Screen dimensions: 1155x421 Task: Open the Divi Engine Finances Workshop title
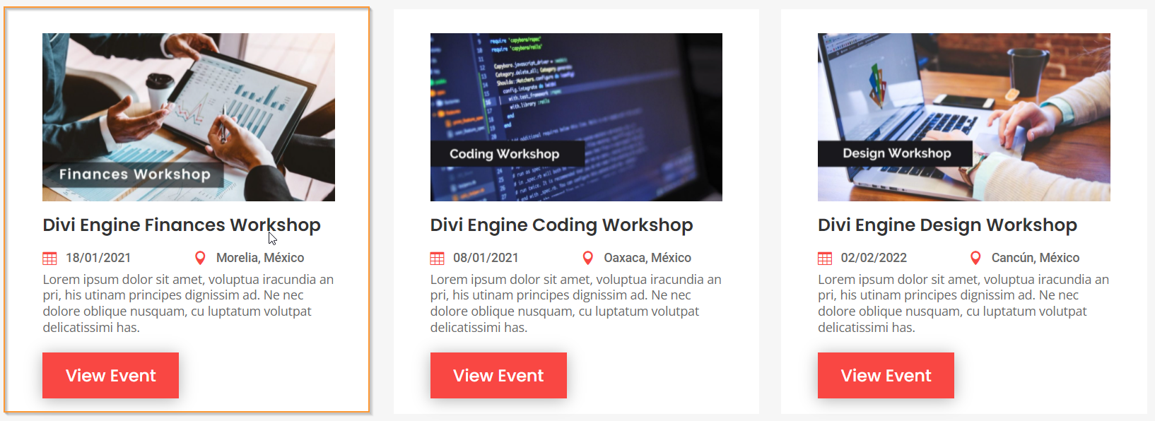[182, 225]
